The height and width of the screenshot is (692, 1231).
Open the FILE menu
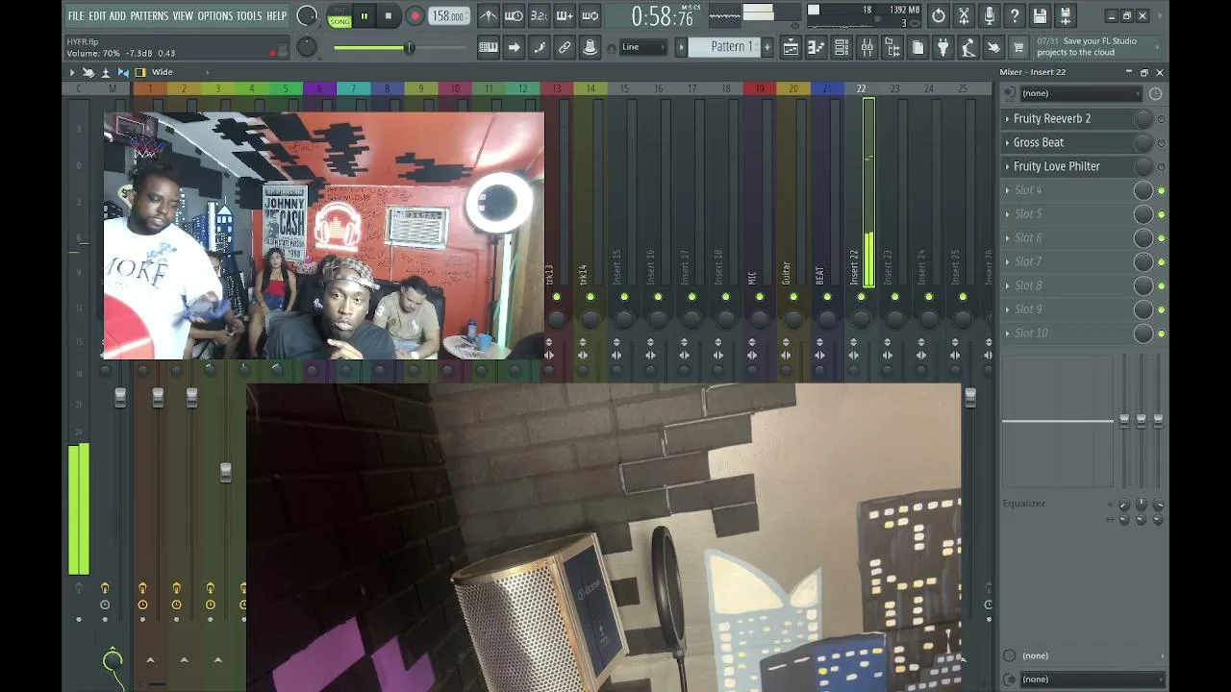coord(76,16)
